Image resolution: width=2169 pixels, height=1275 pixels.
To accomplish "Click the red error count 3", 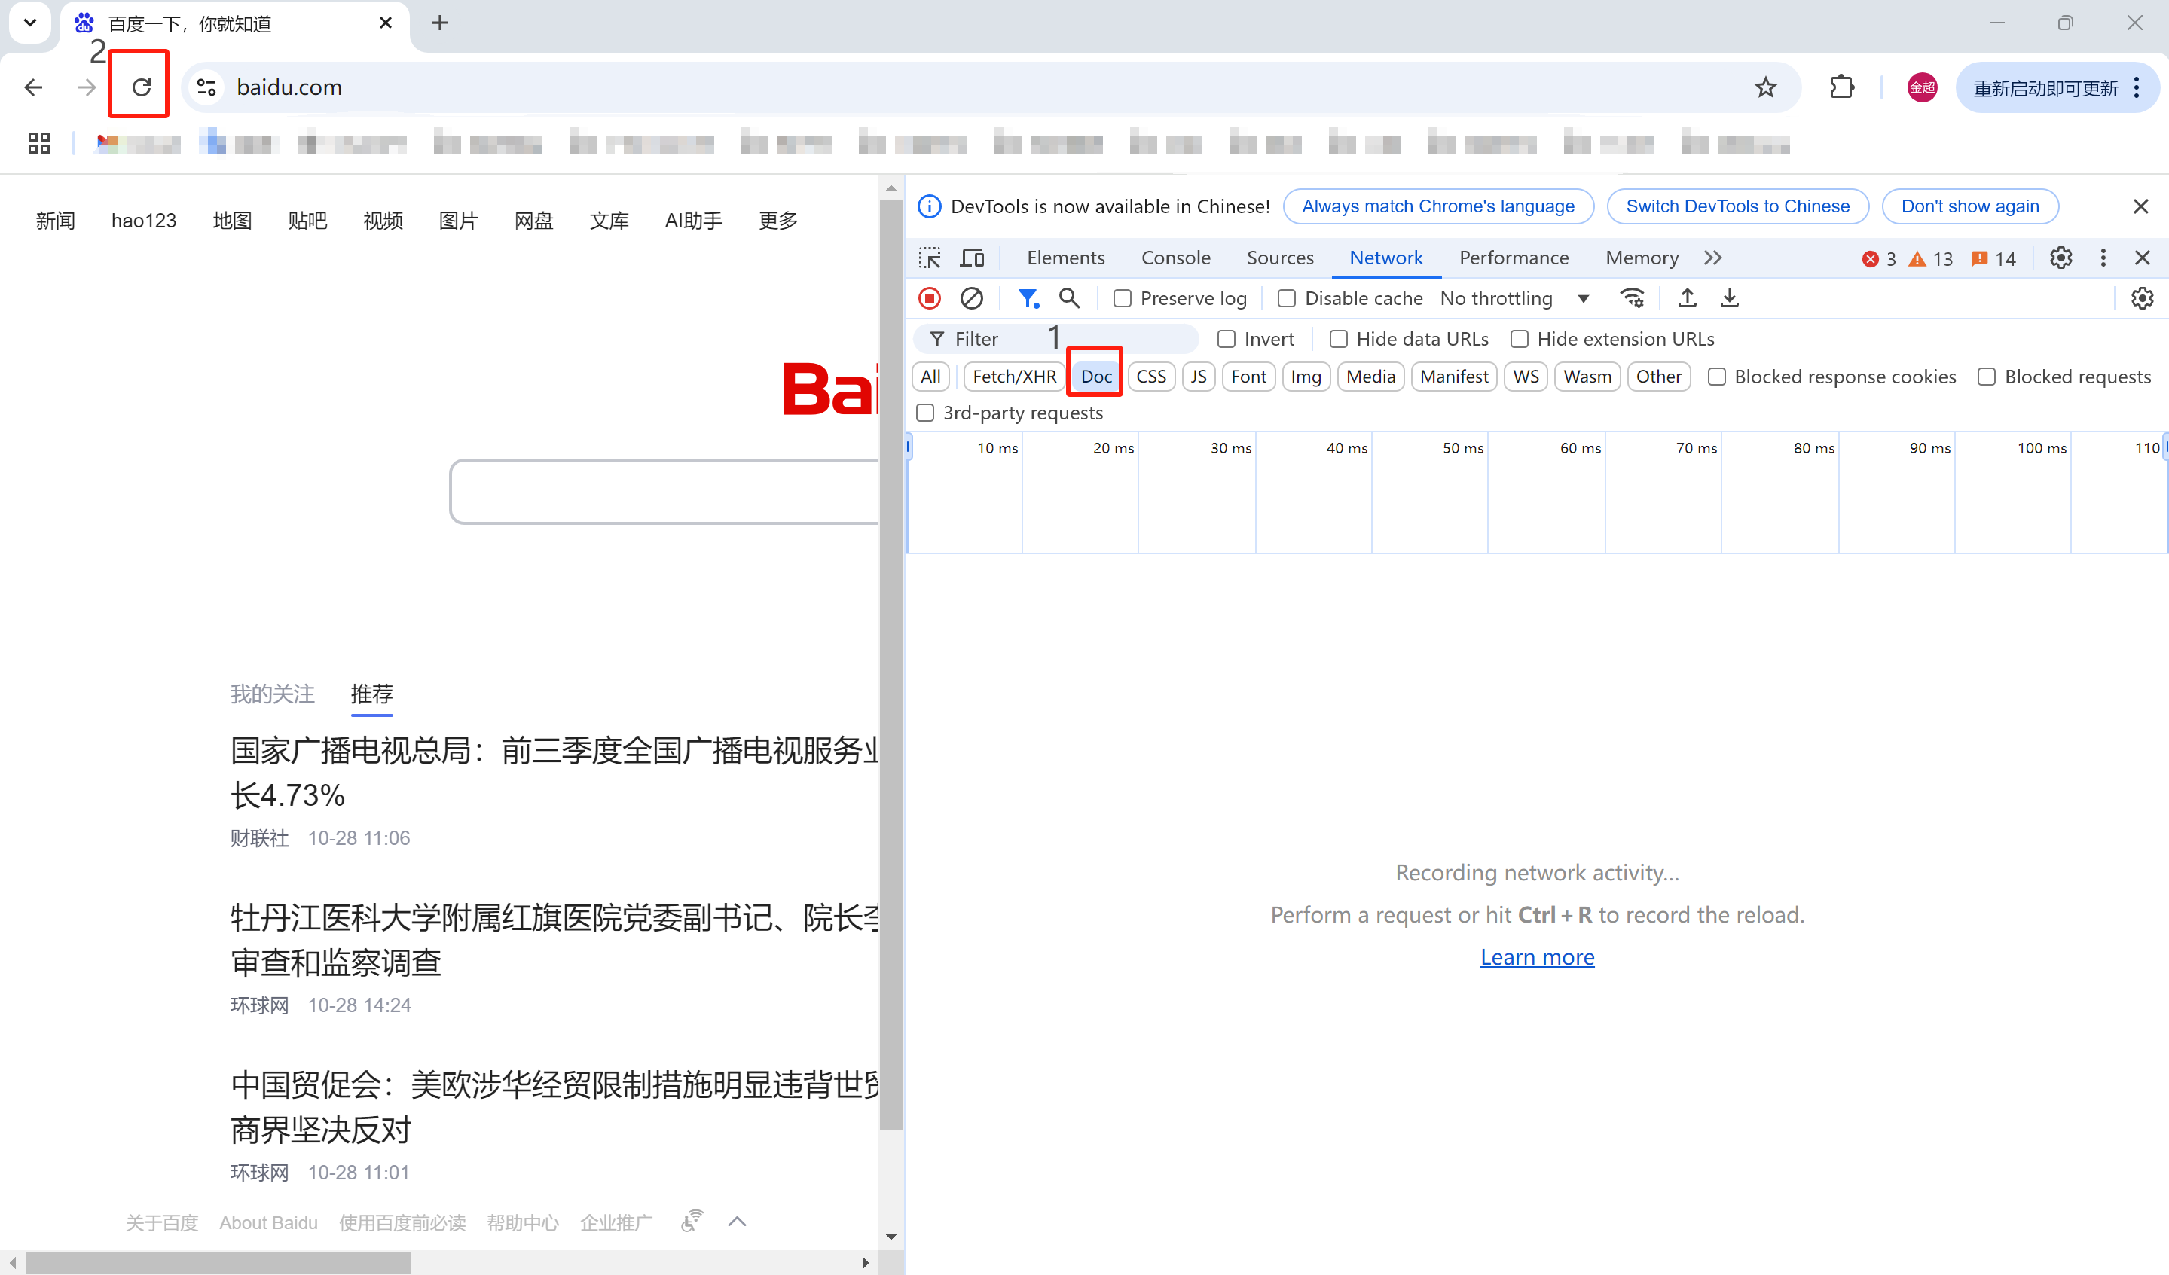I will [1880, 259].
